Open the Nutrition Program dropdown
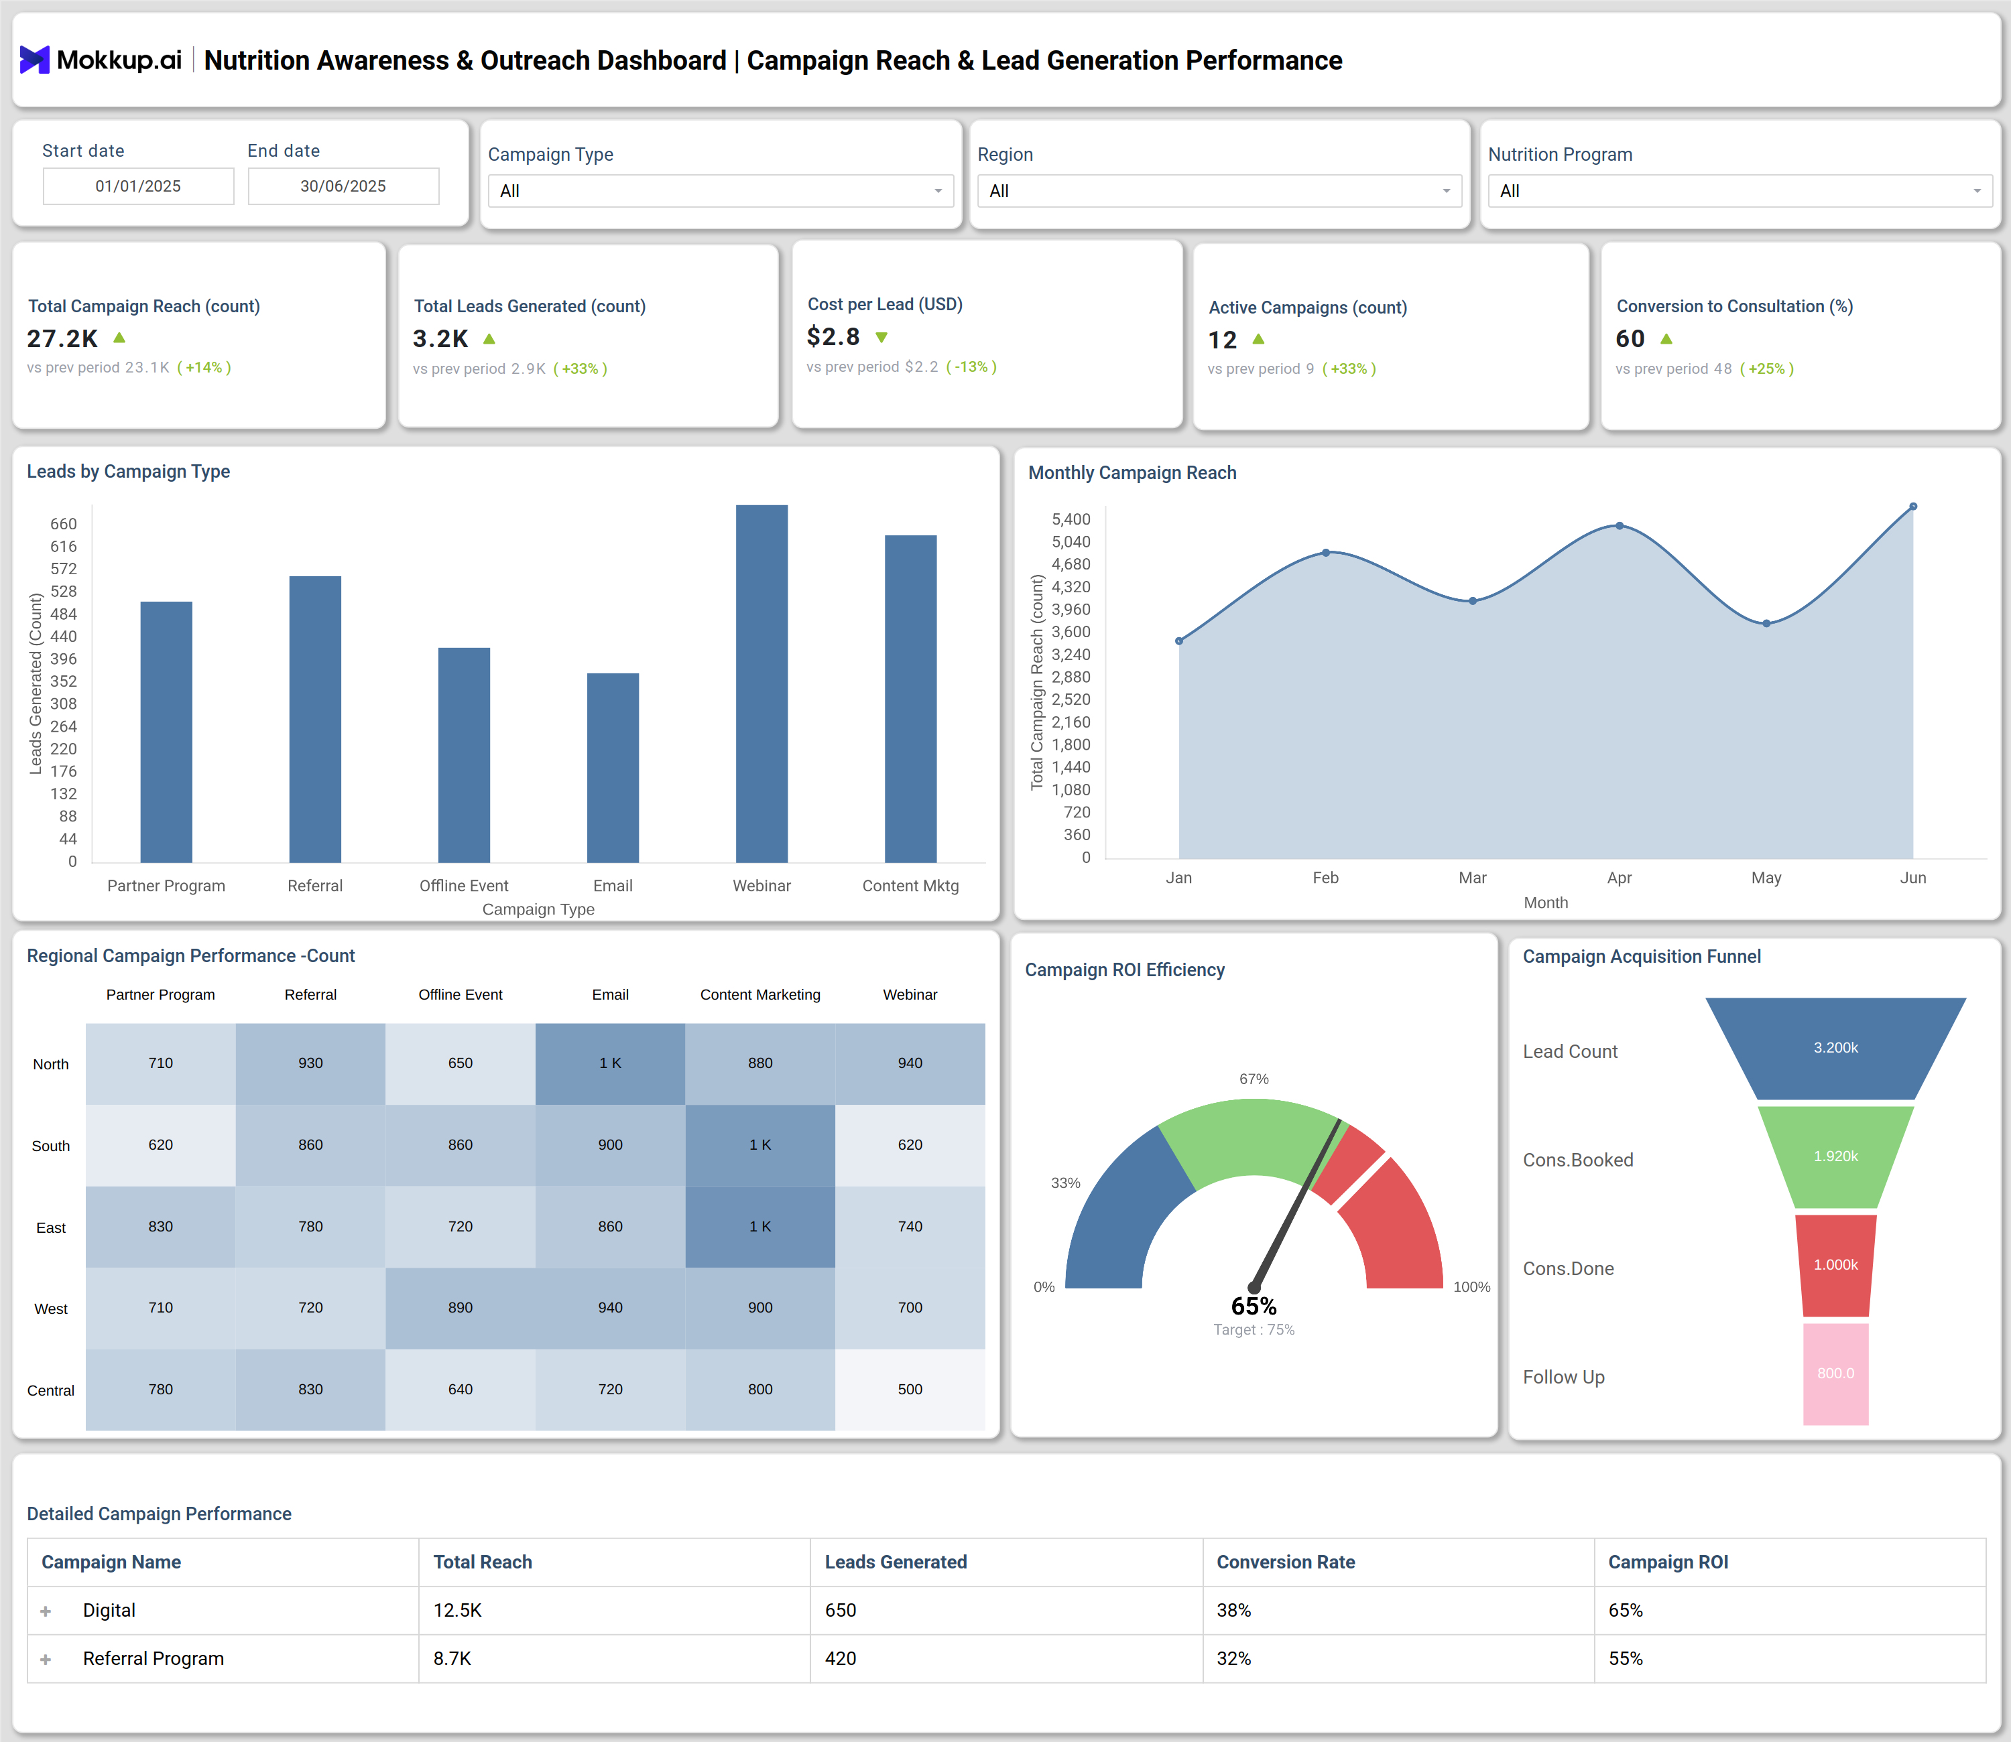 [x=1740, y=190]
